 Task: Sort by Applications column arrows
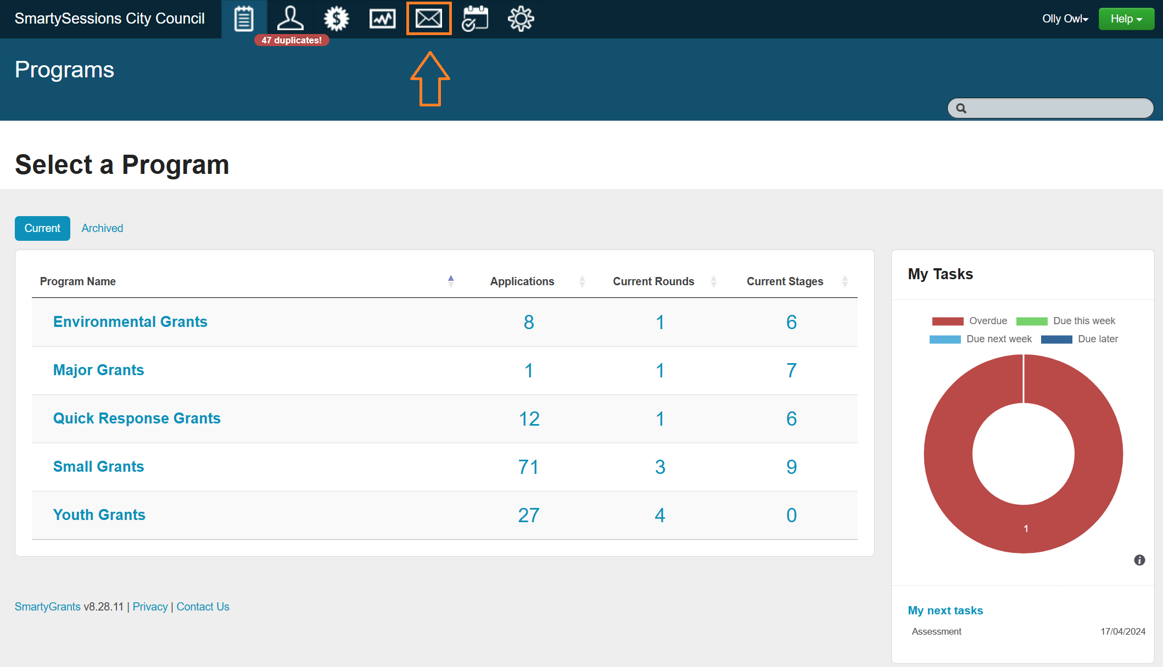pyautogui.click(x=582, y=281)
